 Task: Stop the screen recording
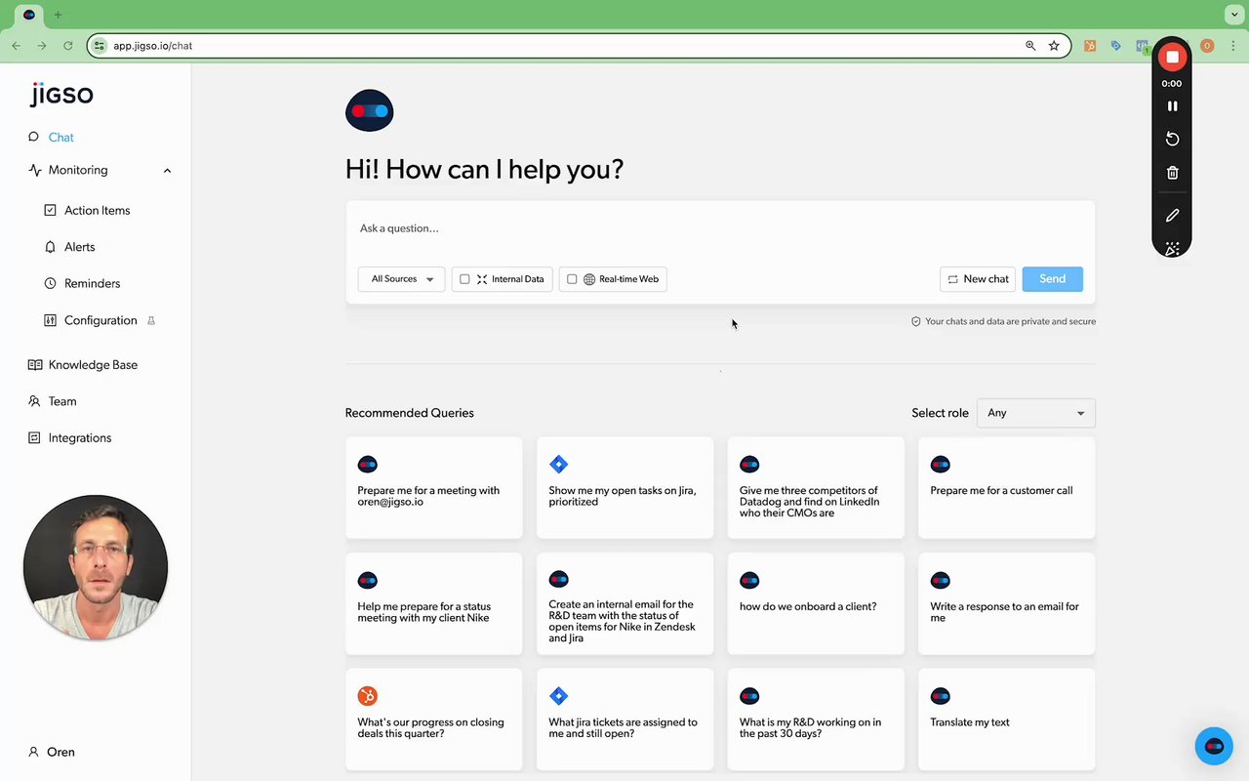point(1172,58)
